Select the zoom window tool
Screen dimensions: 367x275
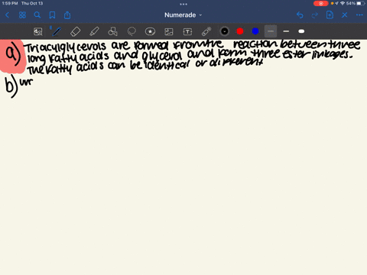tap(38, 31)
